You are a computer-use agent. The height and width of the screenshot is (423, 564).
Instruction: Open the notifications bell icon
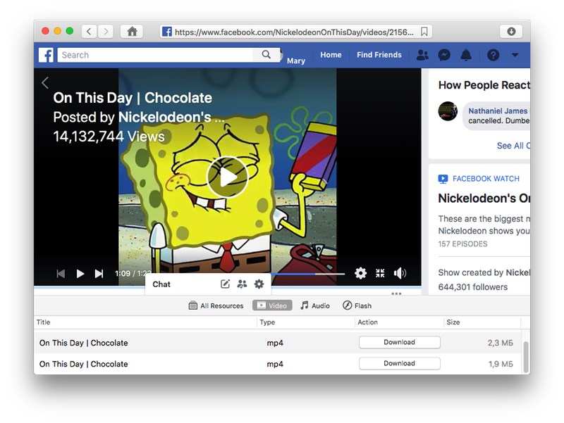[x=466, y=55]
